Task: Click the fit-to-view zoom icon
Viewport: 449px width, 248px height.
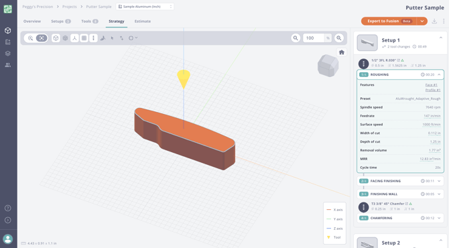Action: coord(42,38)
